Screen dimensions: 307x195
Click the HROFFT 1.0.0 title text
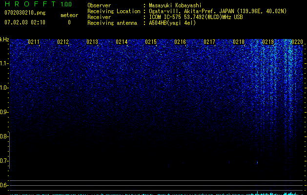tap(38, 4)
